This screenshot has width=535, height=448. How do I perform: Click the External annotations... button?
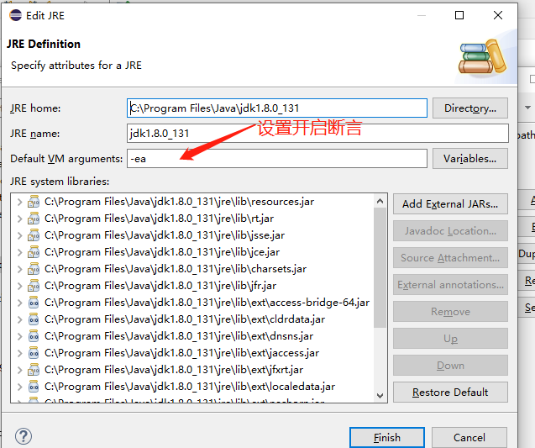pos(450,284)
